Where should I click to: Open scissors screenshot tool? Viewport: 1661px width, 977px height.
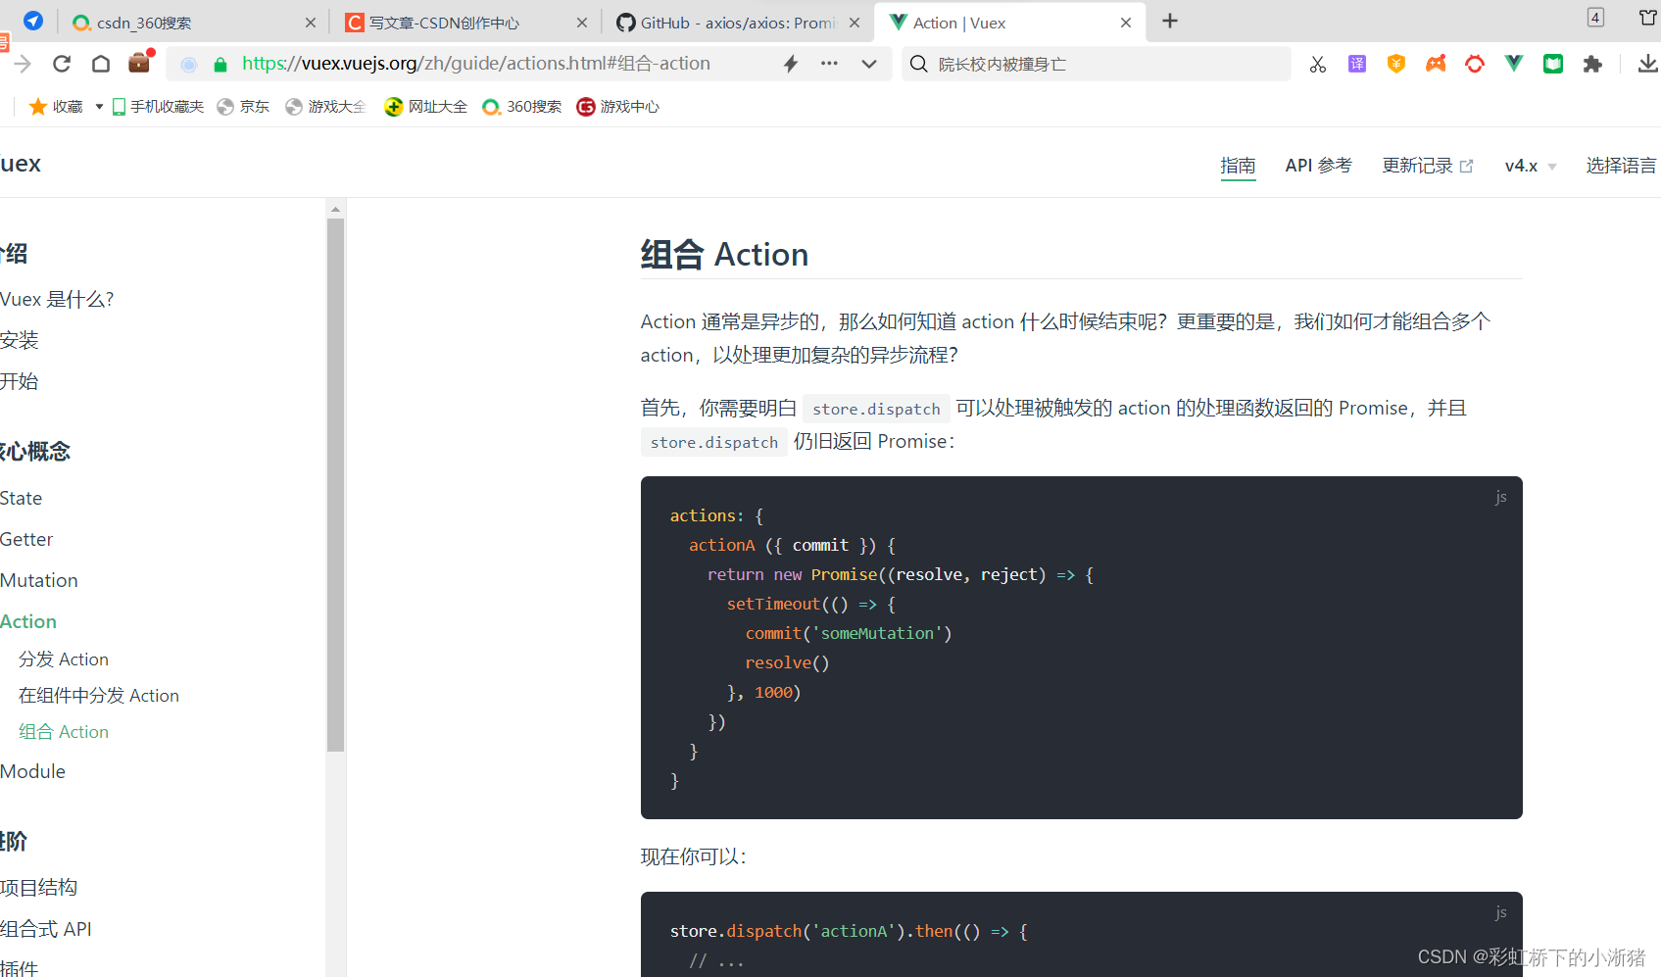(1318, 64)
